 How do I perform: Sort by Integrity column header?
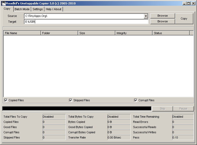point(134,33)
